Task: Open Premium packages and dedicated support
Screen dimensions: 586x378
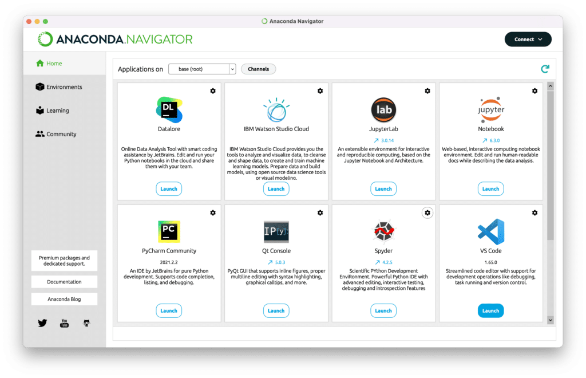Action: [x=64, y=261]
